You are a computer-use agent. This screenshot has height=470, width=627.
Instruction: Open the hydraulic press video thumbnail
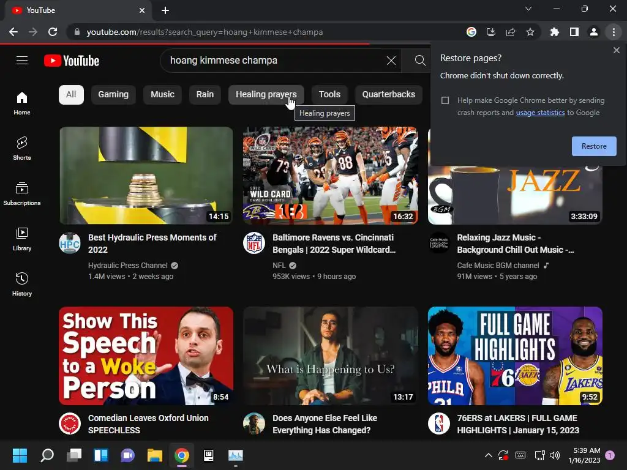(x=146, y=176)
